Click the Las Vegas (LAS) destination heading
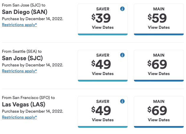186x134 pixels. (x=24, y=104)
